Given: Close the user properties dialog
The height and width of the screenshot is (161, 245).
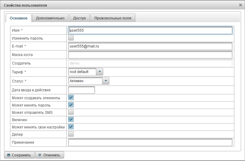Looking at the screenshot, I should click(x=240, y=5).
